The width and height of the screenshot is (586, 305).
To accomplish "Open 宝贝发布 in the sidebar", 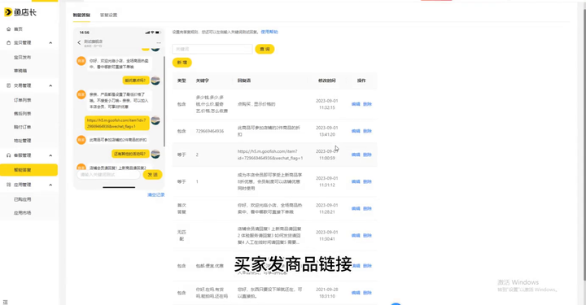I will tap(23, 58).
